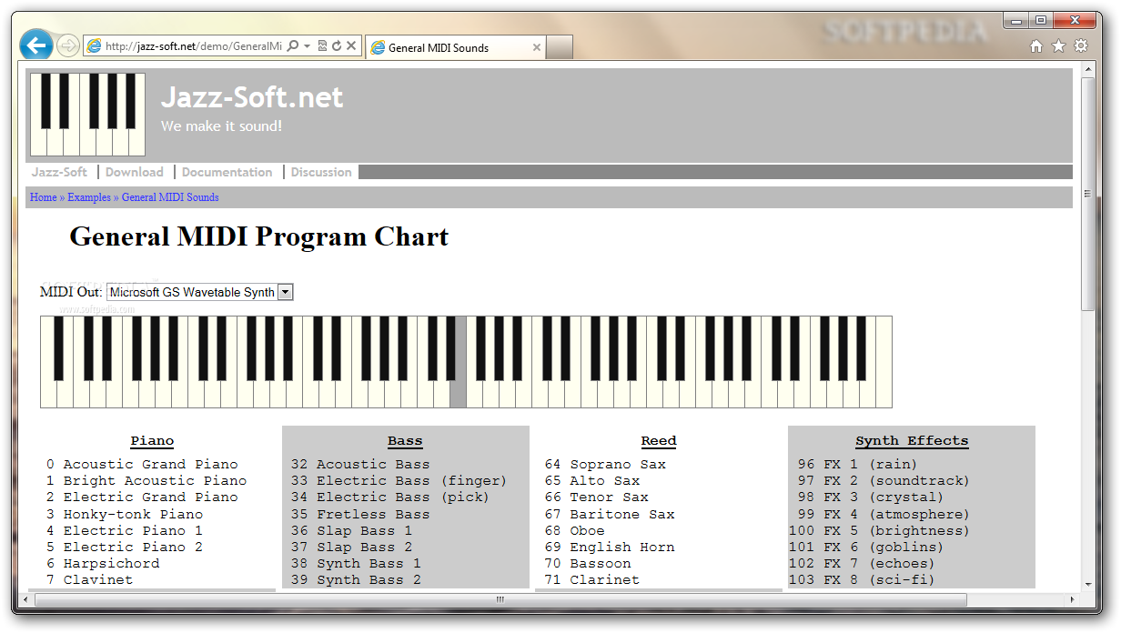
Task: Follow the Examples breadcrumb link
Action: point(89,197)
